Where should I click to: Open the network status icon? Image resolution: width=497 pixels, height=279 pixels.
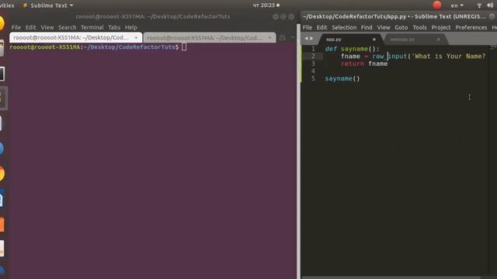tap(479, 5)
